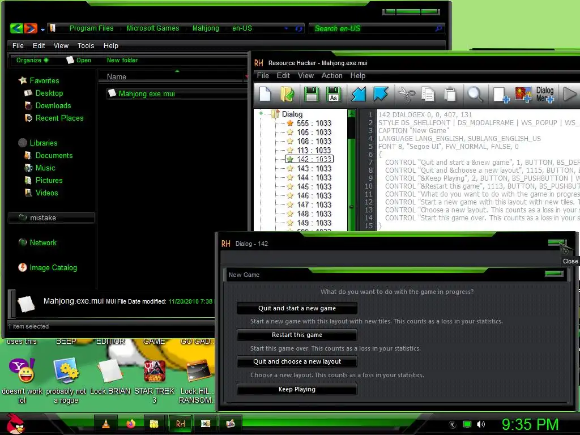Add new blank resource icon
The height and width of the screenshot is (435, 580).
[x=501, y=95]
